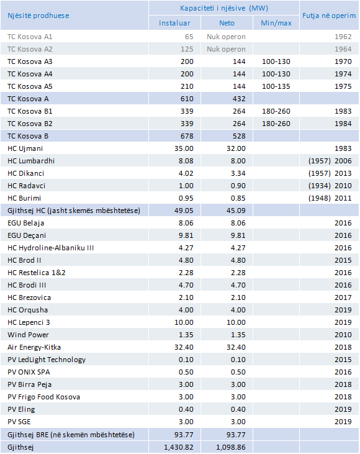Select the 'HC Ujmani' row label
The image size is (360, 454).
[25, 148]
